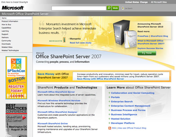This screenshot has width=176, height=137.
Task: Click the red play arrow on Best Practices banner
Action: point(24,118)
